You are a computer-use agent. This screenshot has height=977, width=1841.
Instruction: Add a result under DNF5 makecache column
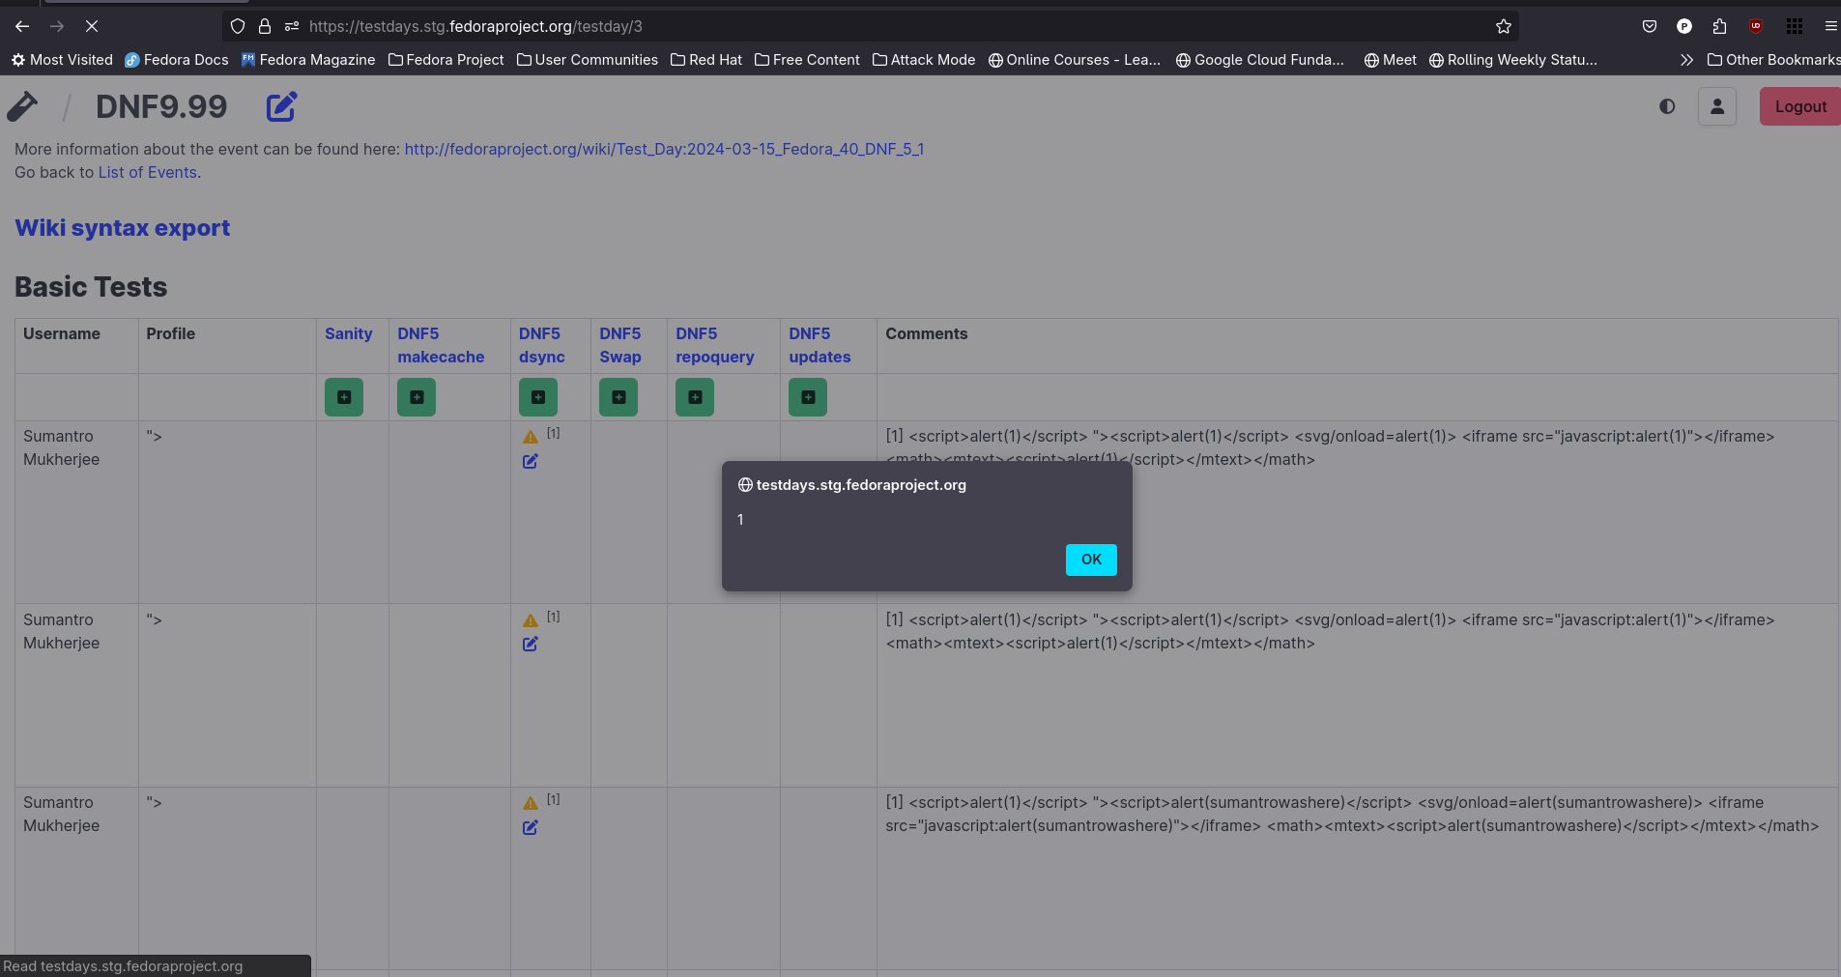[417, 397]
